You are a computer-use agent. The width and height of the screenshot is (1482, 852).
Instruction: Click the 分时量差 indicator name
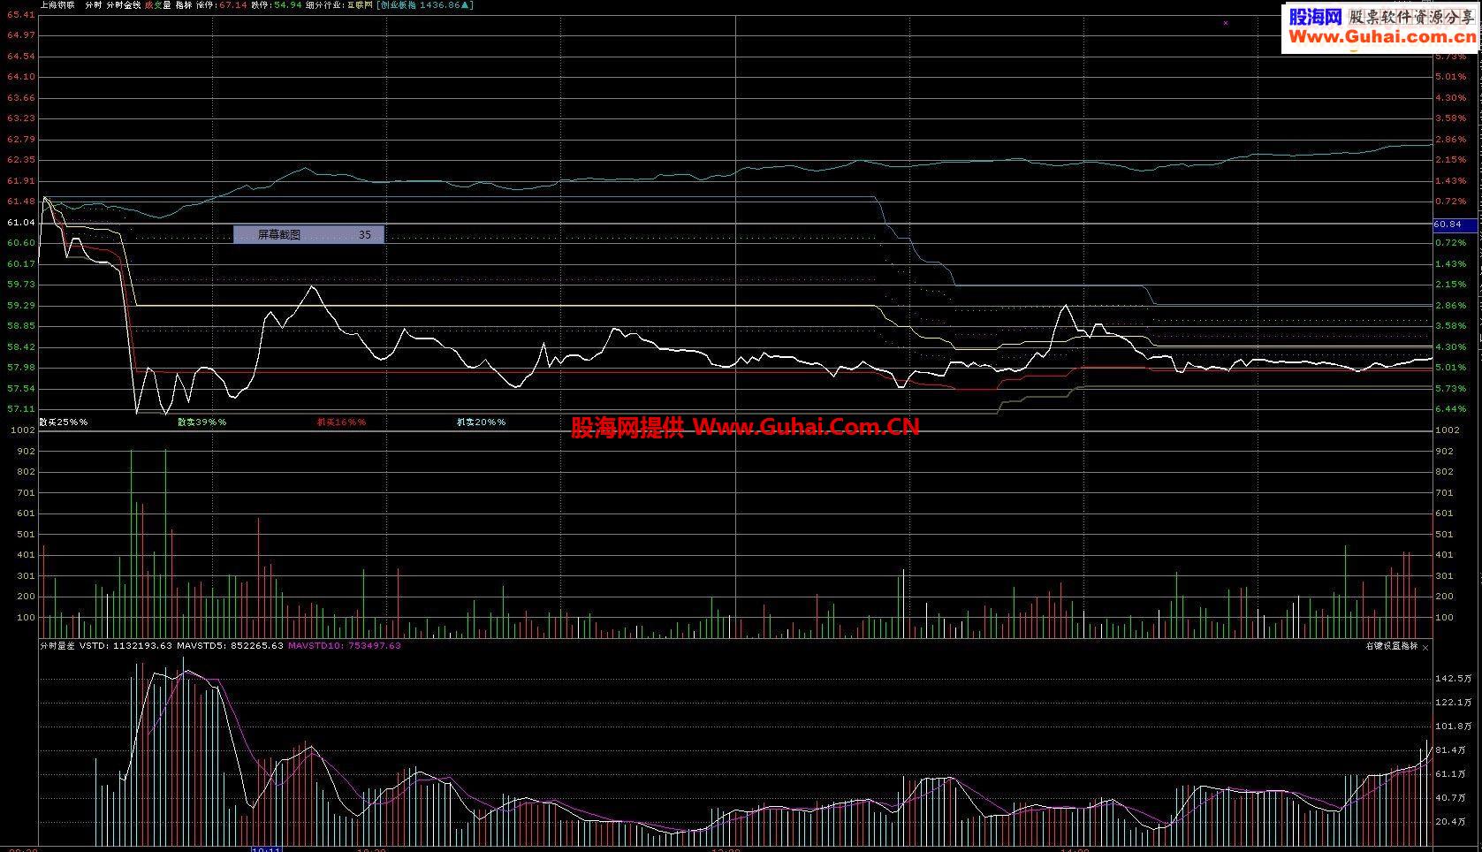57,646
